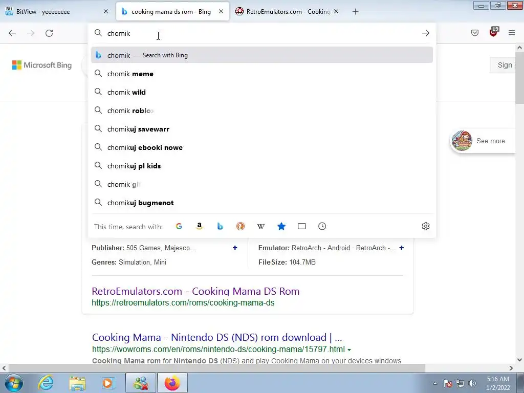Search bookmarks using the star icon
Viewport: 524px width, 393px height.
click(x=281, y=226)
